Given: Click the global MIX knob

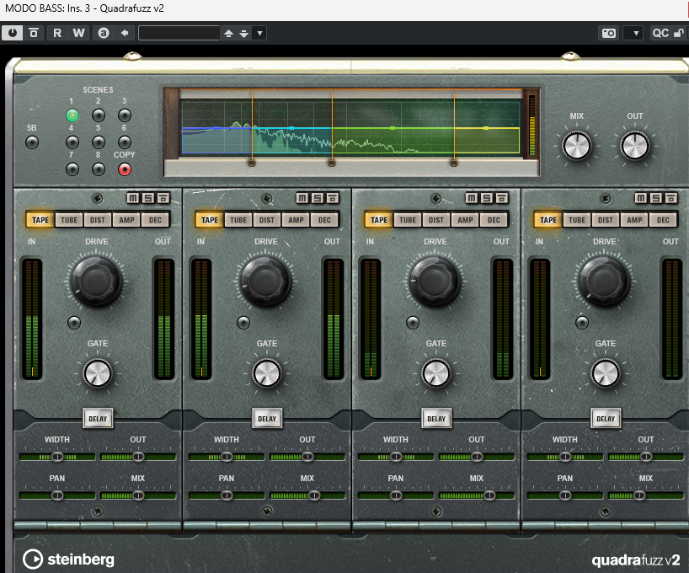Looking at the screenshot, I should [x=576, y=146].
